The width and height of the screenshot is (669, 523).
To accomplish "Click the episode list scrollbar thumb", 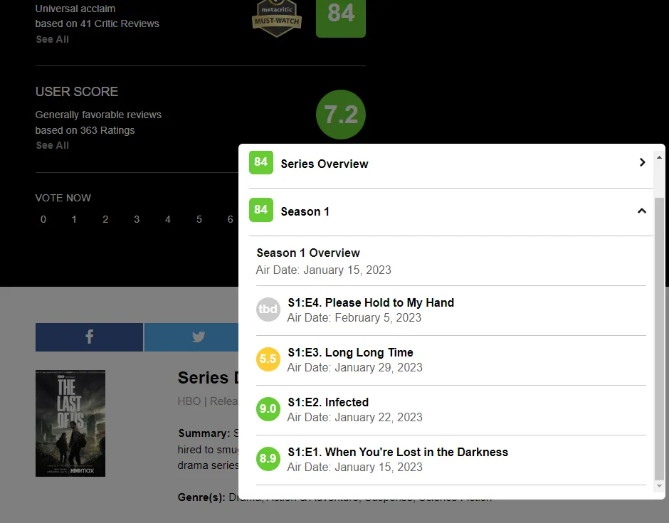I will point(659,339).
